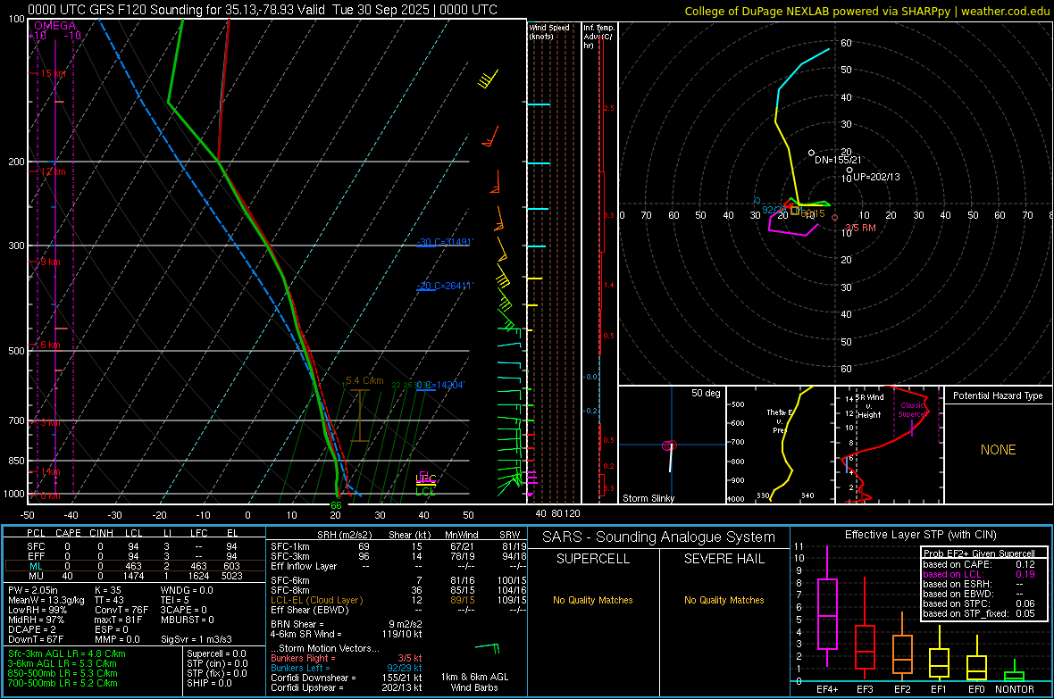Click the sounding title with 35.13,-78.93
The height and width of the screenshot is (699, 1054).
pyautogui.click(x=263, y=10)
